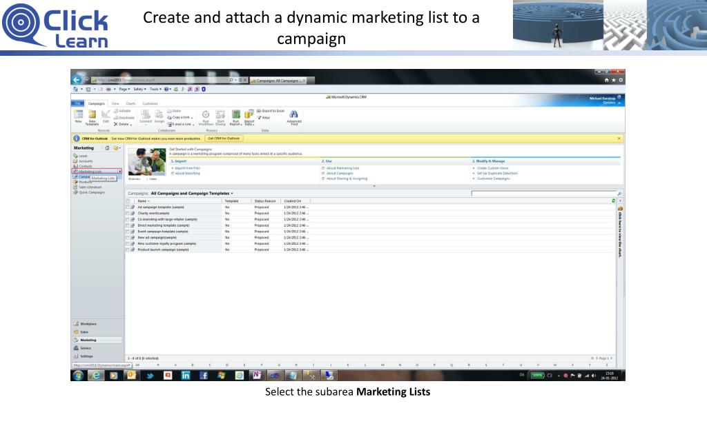Open the File tab
This screenshot has height=428, width=707.
pyautogui.click(x=79, y=103)
